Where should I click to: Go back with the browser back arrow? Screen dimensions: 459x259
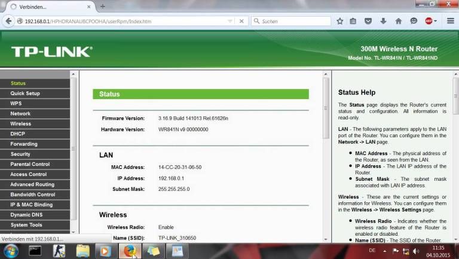[8, 21]
